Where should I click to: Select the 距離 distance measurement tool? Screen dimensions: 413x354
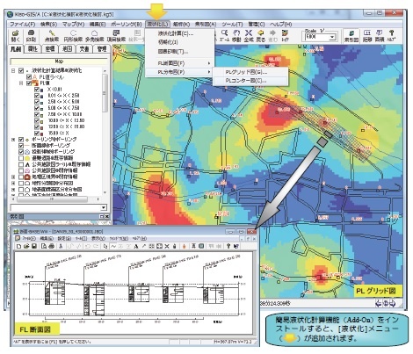(x=367, y=35)
